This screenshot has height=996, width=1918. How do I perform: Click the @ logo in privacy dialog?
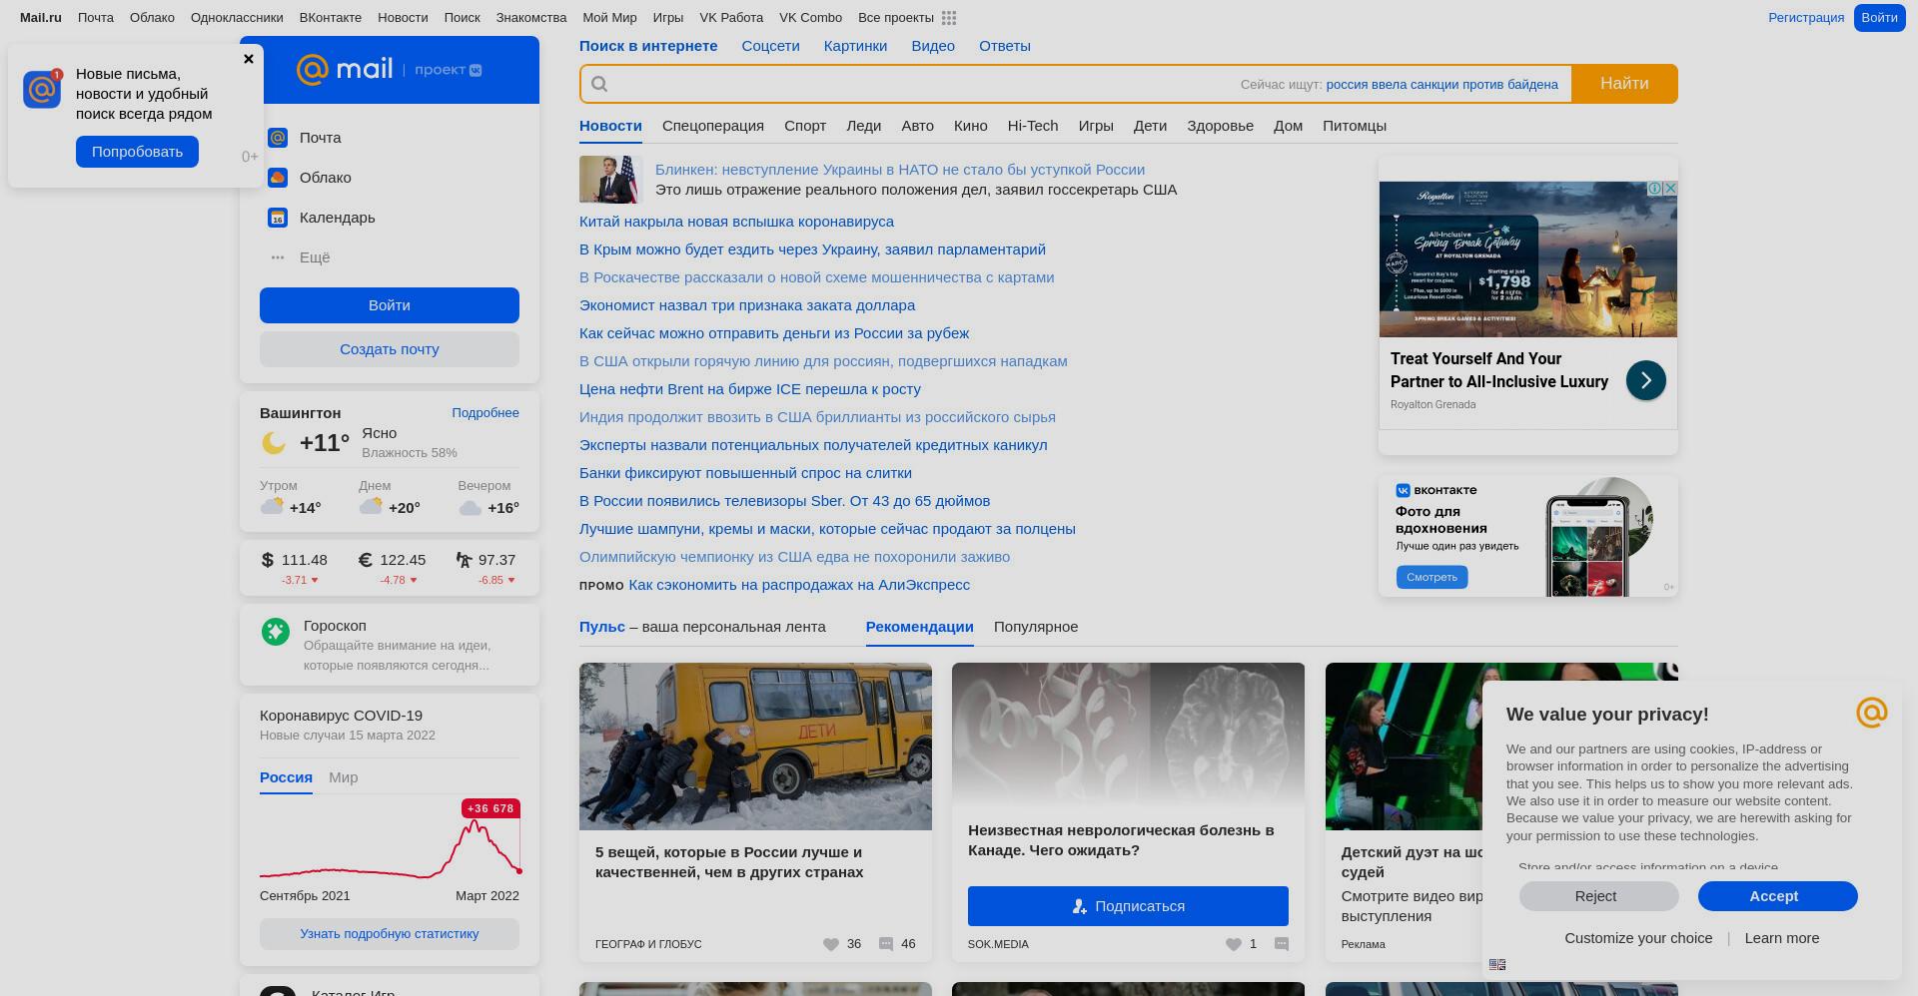pos(1872,713)
